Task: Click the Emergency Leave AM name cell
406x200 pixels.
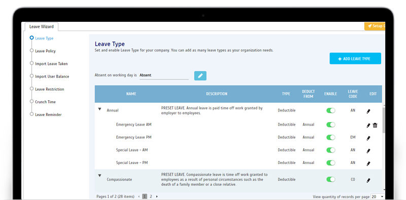Action: (x=133, y=125)
